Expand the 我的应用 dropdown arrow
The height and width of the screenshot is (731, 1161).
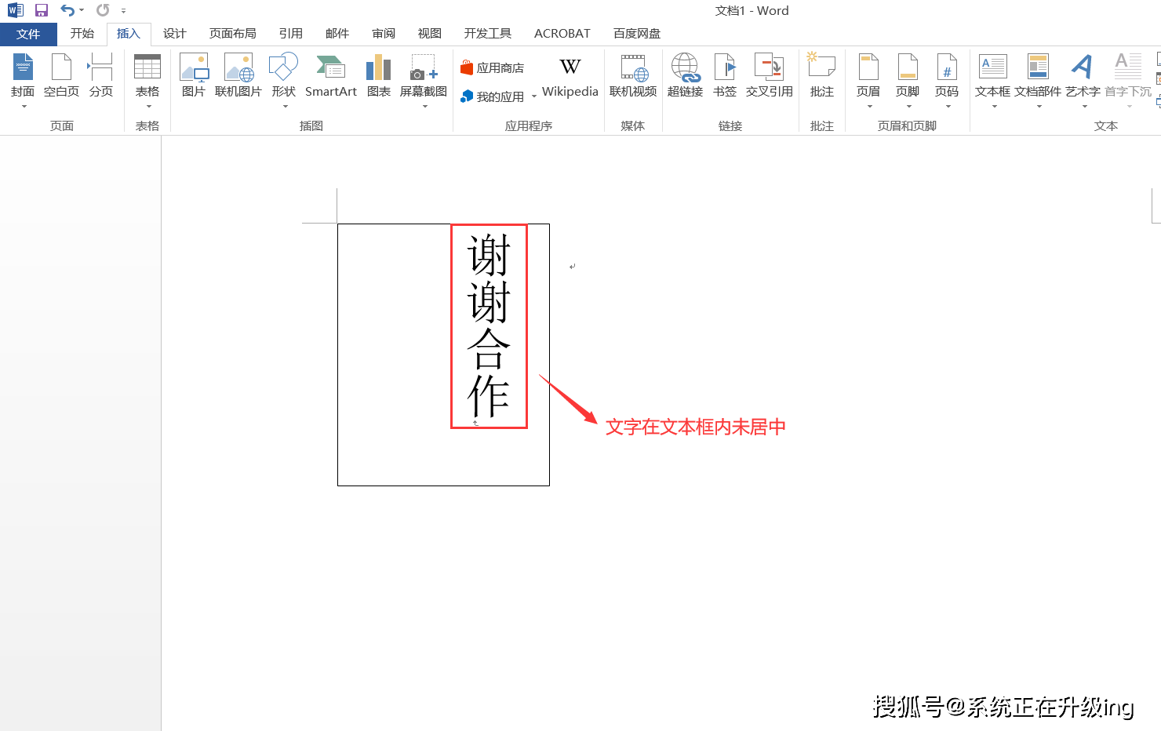click(534, 96)
